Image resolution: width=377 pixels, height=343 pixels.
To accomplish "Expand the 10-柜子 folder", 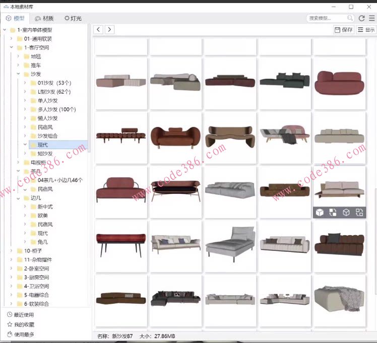I will click(12, 251).
